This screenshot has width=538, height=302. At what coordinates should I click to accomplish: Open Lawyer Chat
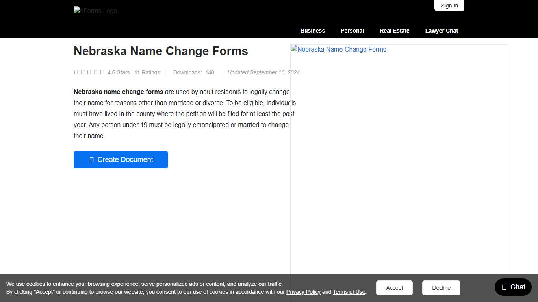[442, 31]
